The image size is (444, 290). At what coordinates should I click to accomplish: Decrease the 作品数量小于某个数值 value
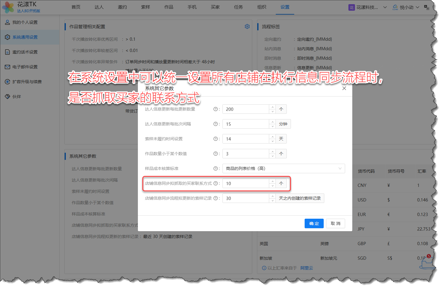coord(272,156)
